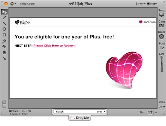Click Save in the top bar
Viewport: 166px width, 126px height.
[x=139, y=4]
